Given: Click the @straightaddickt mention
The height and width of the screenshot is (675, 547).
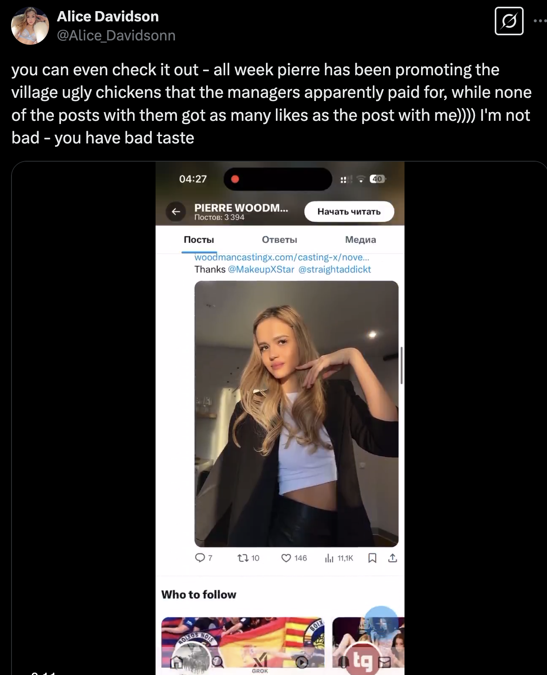Looking at the screenshot, I should click(x=334, y=269).
